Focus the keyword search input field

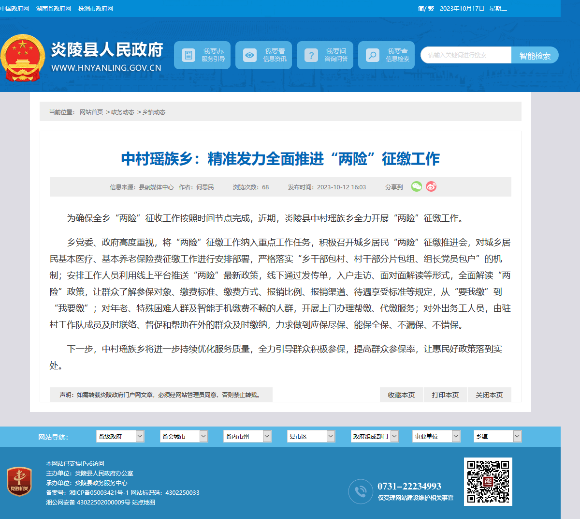[466, 55]
